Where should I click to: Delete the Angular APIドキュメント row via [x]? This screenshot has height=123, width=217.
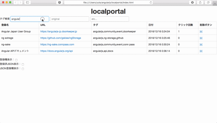pyautogui.click(x=201, y=51)
